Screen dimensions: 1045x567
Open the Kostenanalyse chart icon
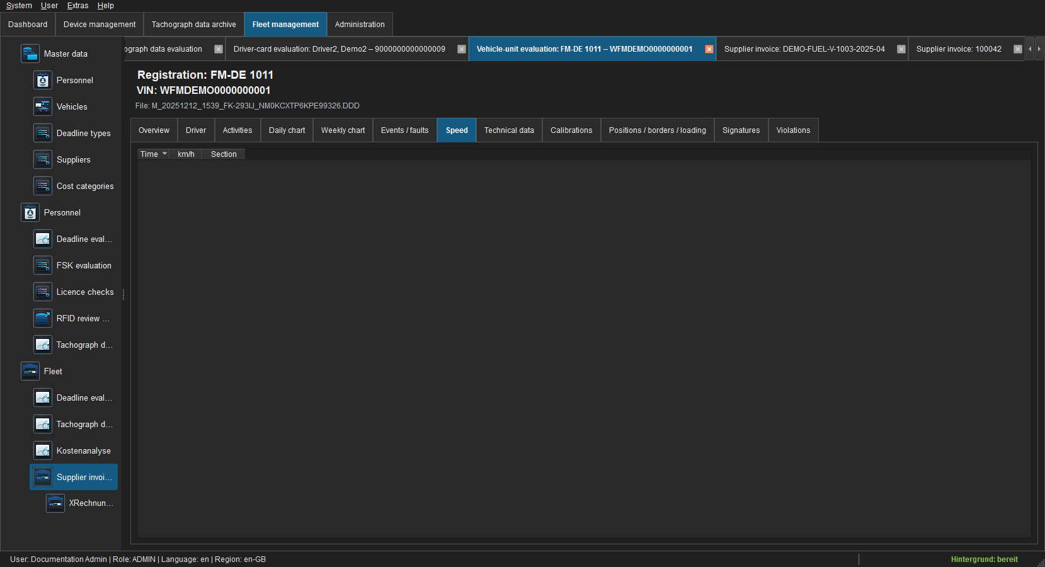pos(42,450)
